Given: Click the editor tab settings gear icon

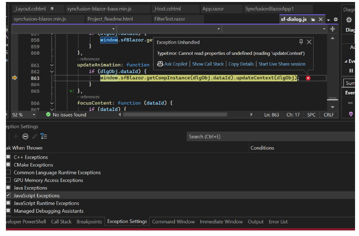Looking at the screenshot, I should (336, 19).
